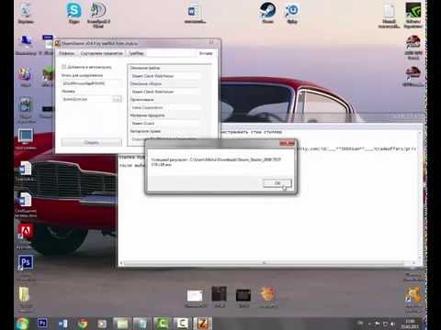Open the Word document icon at top center
The width and height of the screenshot is (441, 330).
[195, 14]
